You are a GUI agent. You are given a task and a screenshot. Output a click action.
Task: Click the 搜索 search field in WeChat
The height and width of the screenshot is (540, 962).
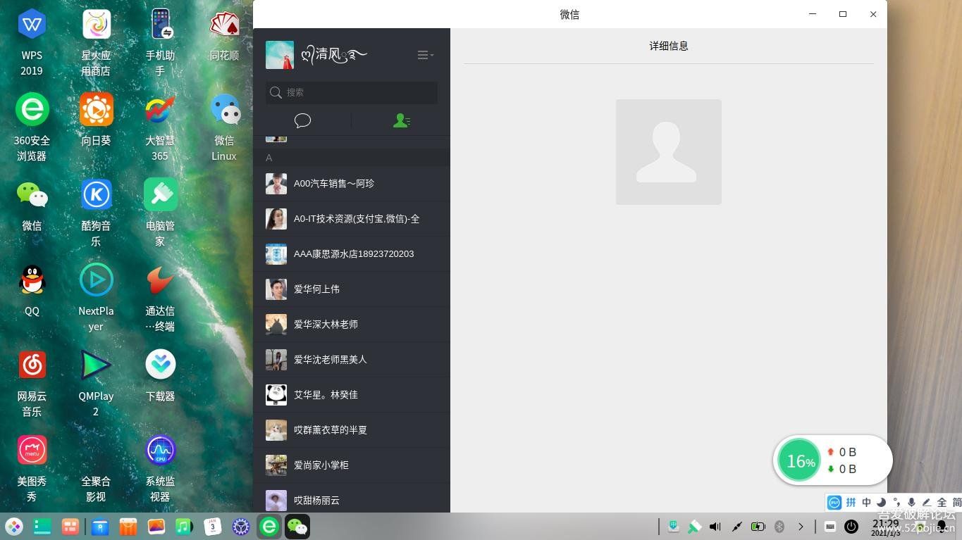click(x=352, y=92)
